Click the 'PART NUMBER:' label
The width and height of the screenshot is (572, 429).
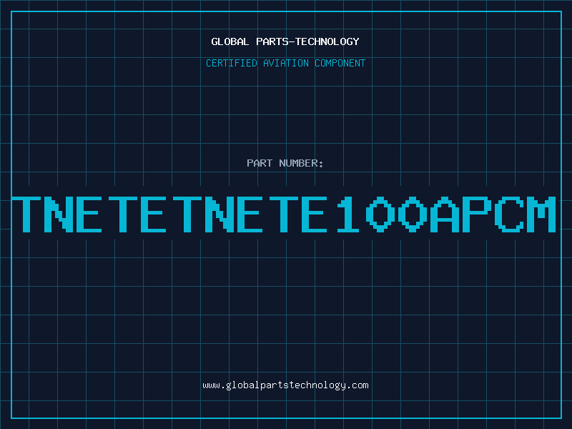pyautogui.click(x=285, y=163)
